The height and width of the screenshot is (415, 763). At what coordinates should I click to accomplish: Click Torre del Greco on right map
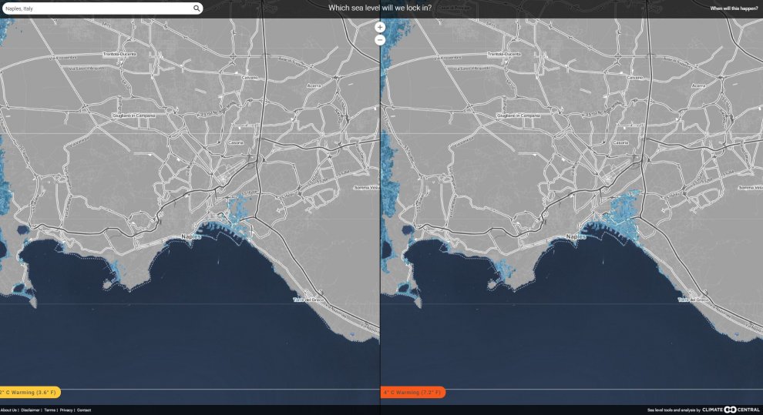click(x=692, y=300)
